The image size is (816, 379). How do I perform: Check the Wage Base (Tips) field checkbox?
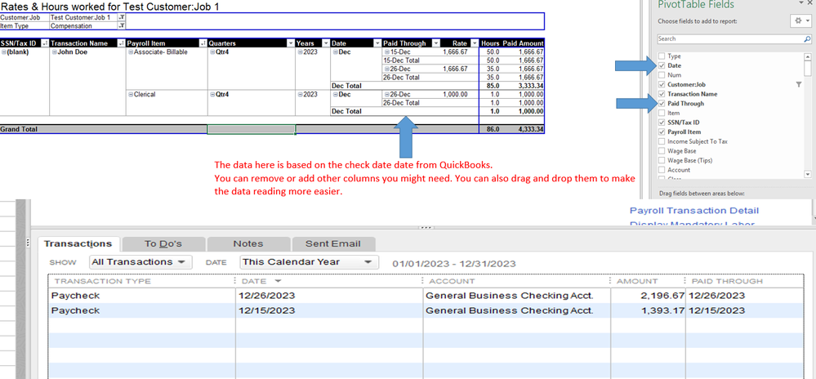[x=662, y=160]
